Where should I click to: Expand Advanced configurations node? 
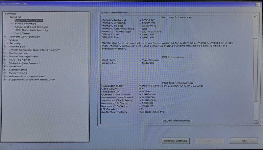(x=5, y=76)
